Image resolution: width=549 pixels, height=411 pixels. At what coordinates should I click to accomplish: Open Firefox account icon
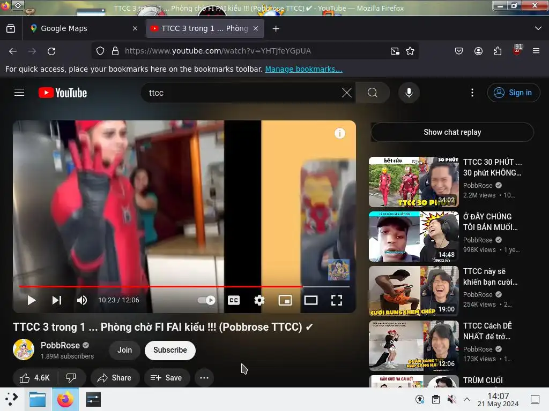click(478, 51)
